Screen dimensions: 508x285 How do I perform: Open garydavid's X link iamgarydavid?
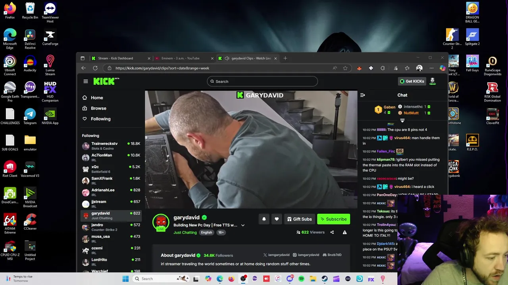click(277, 255)
